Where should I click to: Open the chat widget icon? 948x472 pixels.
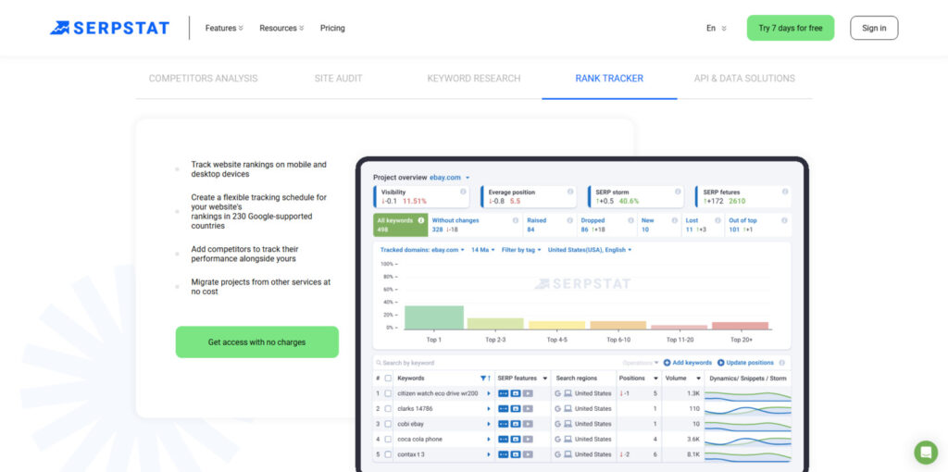point(926,452)
